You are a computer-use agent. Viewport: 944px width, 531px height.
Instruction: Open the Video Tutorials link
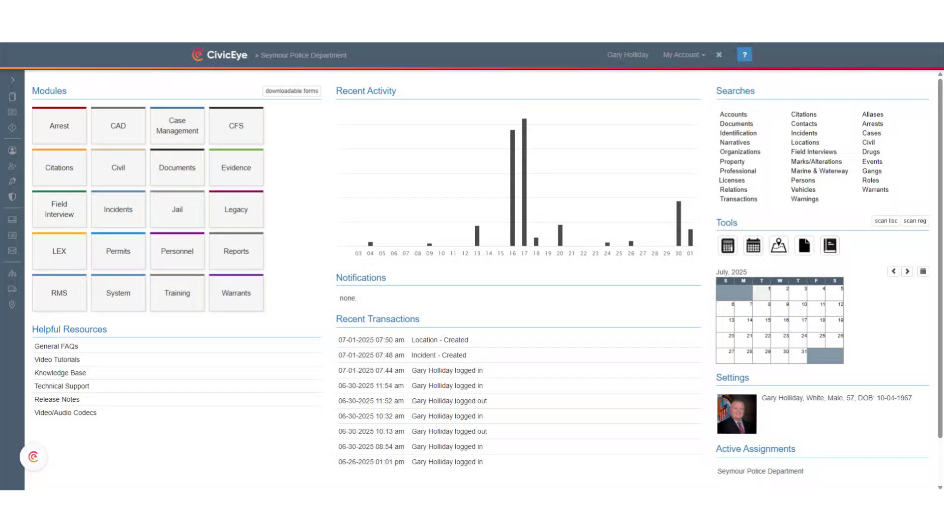tap(57, 359)
